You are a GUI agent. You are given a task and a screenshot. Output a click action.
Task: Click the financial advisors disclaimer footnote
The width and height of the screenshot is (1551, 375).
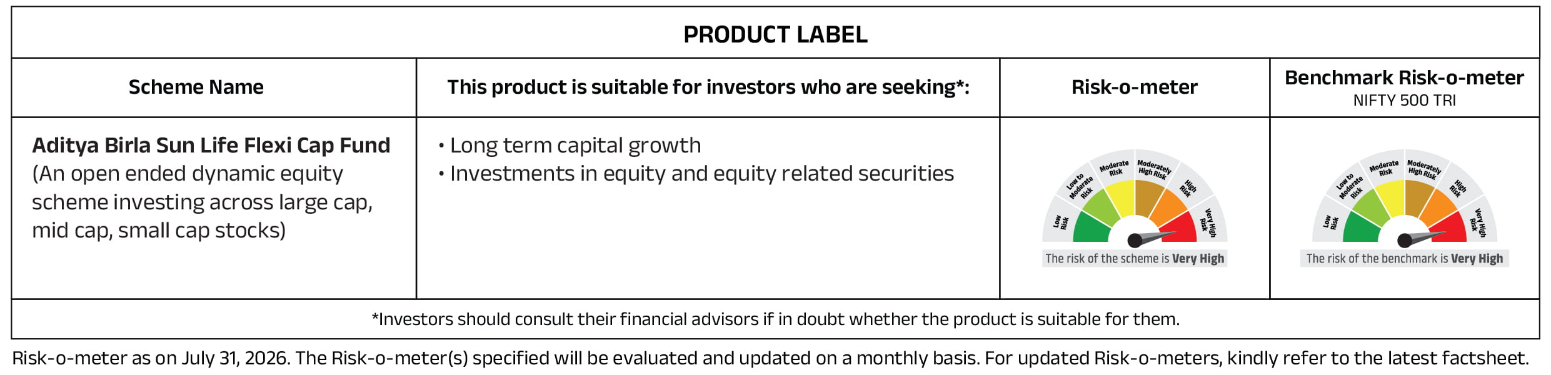pyautogui.click(x=775, y=319)
